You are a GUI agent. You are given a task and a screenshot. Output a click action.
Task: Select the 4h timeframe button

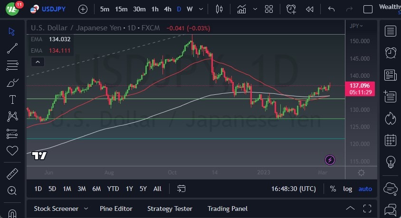[168, 9]
